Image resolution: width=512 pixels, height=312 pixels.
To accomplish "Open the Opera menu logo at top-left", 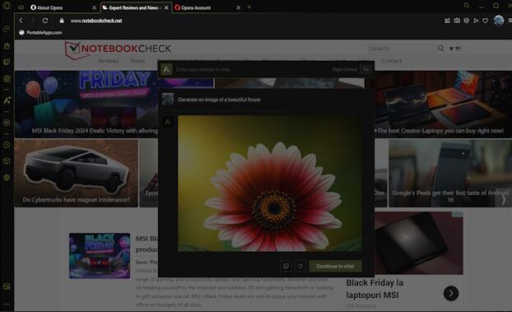I will click(7, 6).
